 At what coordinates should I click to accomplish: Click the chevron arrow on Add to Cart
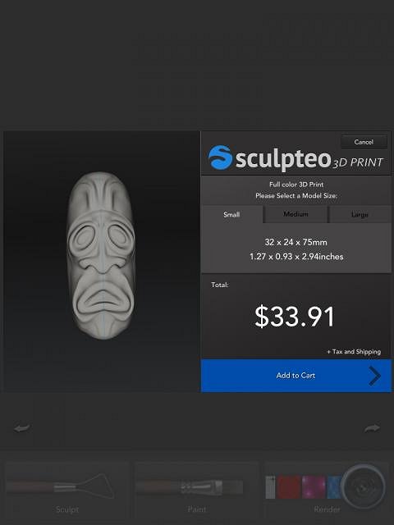point(374,376)
